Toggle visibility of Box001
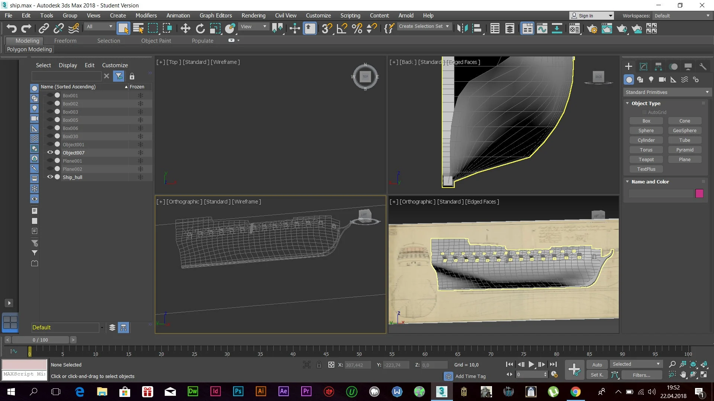This screenshot has height=401, width=714. click(x=50, y=95)
